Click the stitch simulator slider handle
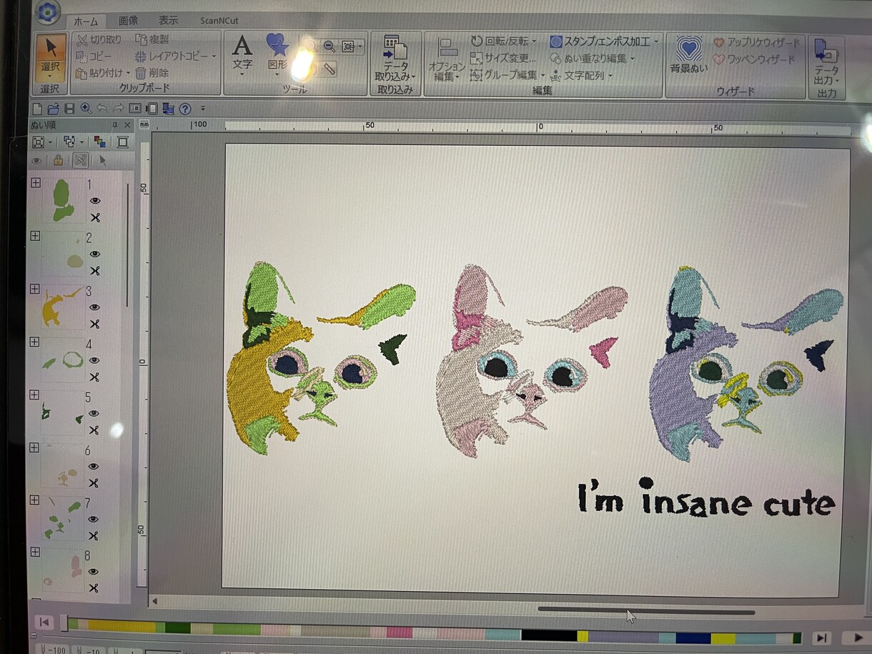 click(x=64, y=623)
